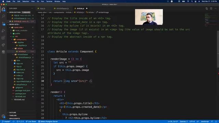Open logo.svg in the file tree

click(x=20, y=79)
